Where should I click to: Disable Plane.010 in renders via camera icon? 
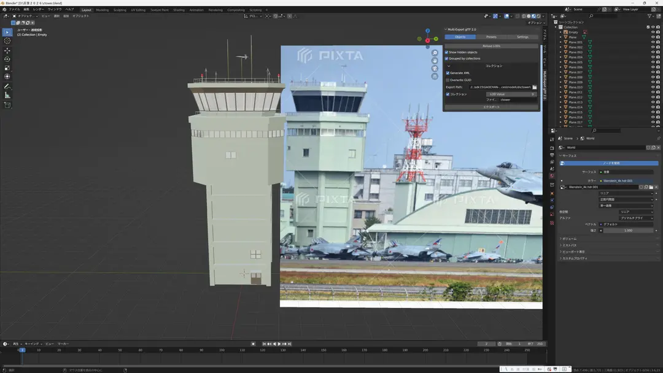point(658,87)
